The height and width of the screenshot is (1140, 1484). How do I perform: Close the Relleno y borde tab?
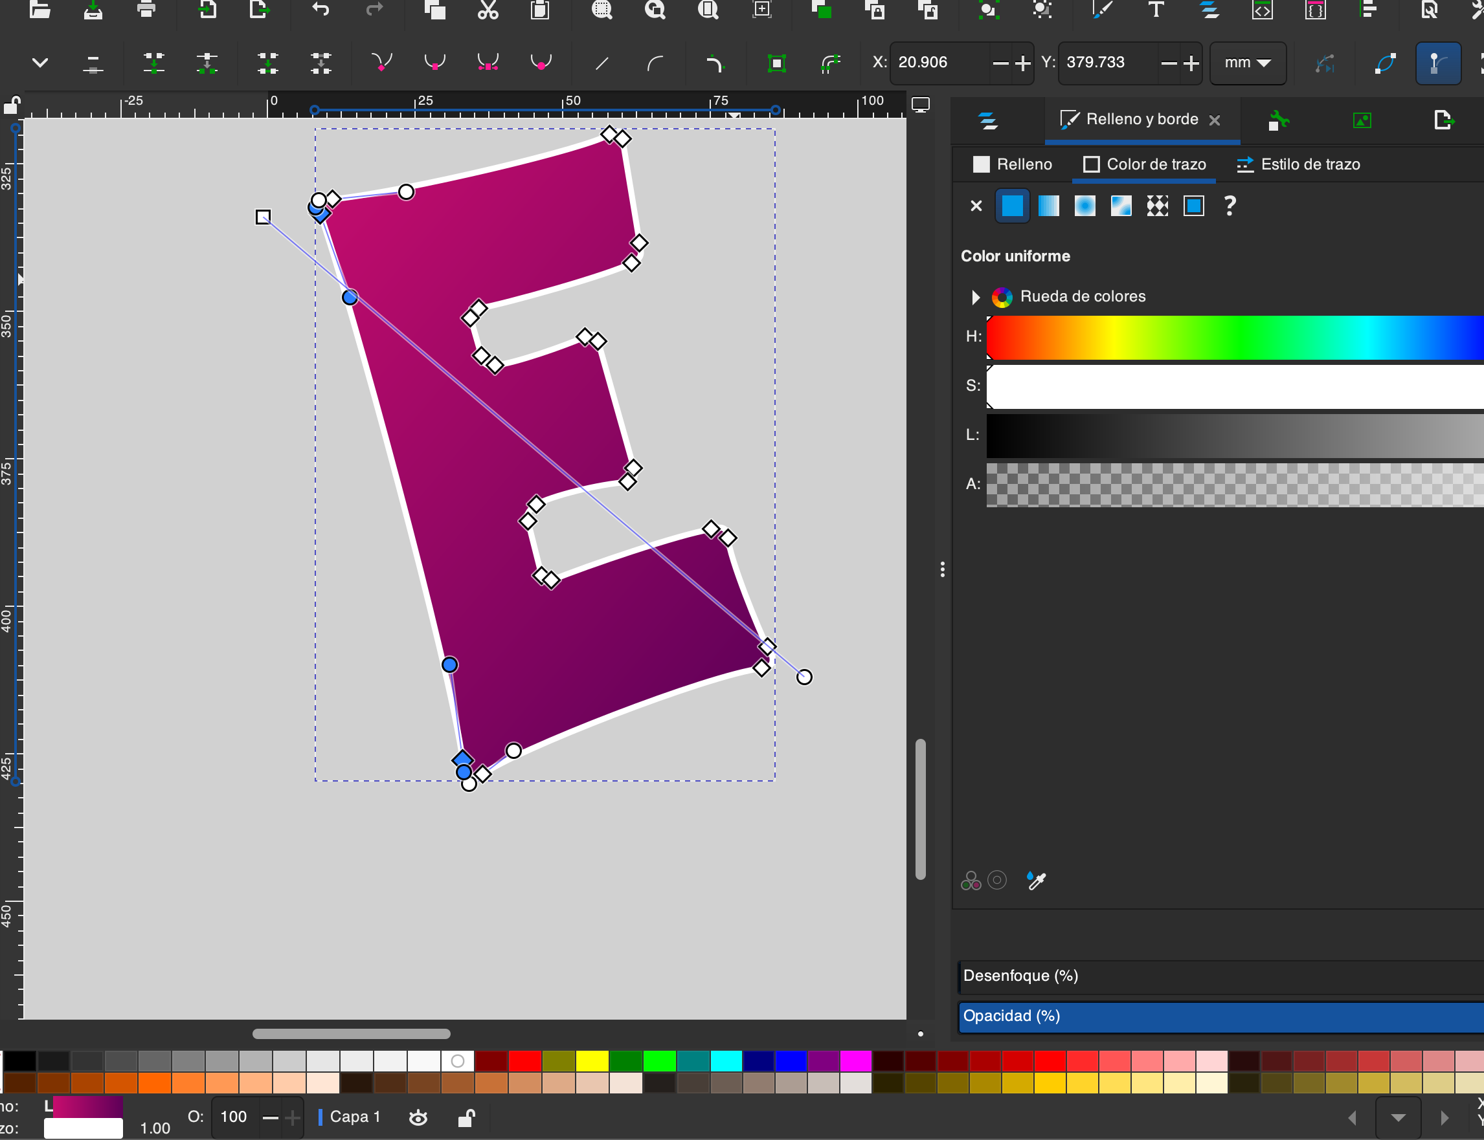pyautogui.click(x=1215, y=120)
